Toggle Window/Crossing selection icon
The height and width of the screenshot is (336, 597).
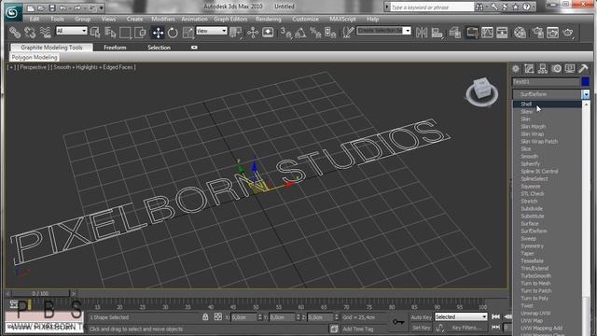pyautogui.click(x=140, y=33)
